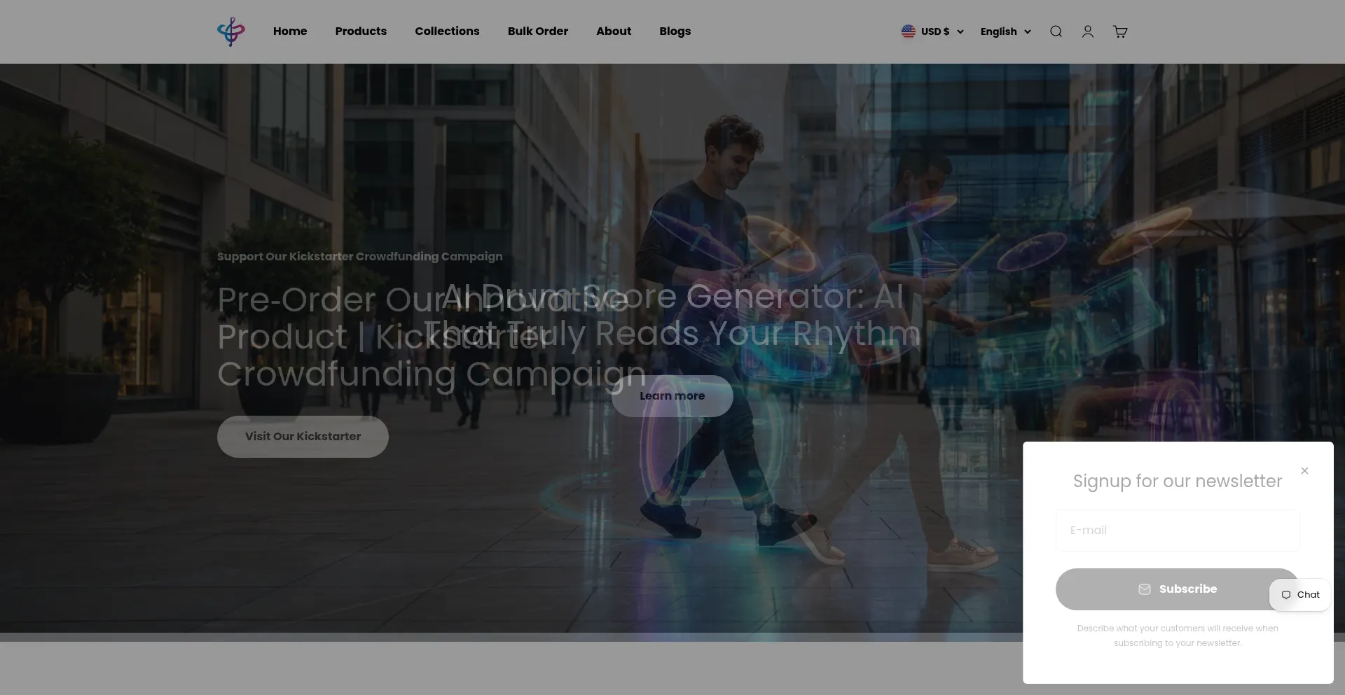Image resolution: width=1345 pixels, height=695 pixels.
Task: Open the search icon in header
Action: click(1056, 31)
